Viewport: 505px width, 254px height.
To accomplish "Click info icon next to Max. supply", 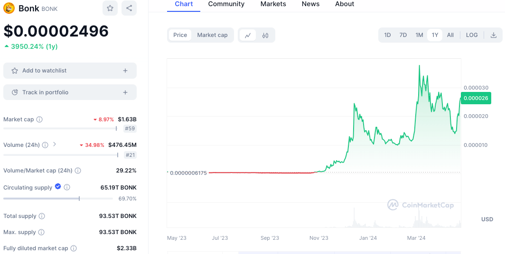I will [x=41, y=232].
